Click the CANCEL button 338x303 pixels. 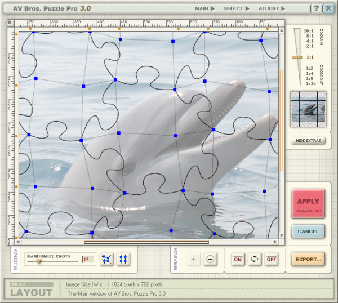click(308, 231)
